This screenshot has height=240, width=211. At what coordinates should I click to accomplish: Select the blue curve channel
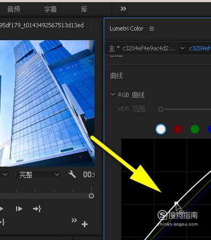[x=209, y=129]
